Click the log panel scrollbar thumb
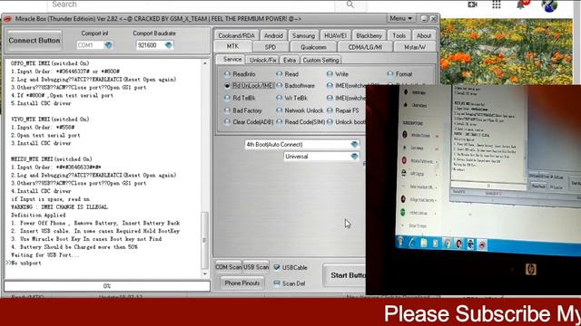Image resolution: width=581 pixels, height=326 pixels. (204, 240)
